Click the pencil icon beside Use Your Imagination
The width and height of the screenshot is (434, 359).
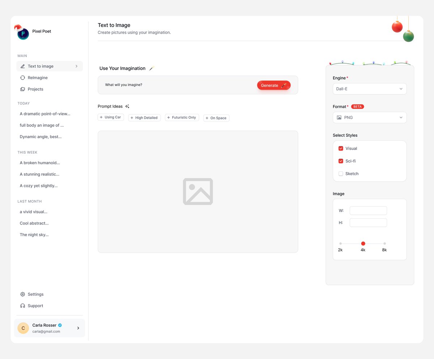(152, 68)
